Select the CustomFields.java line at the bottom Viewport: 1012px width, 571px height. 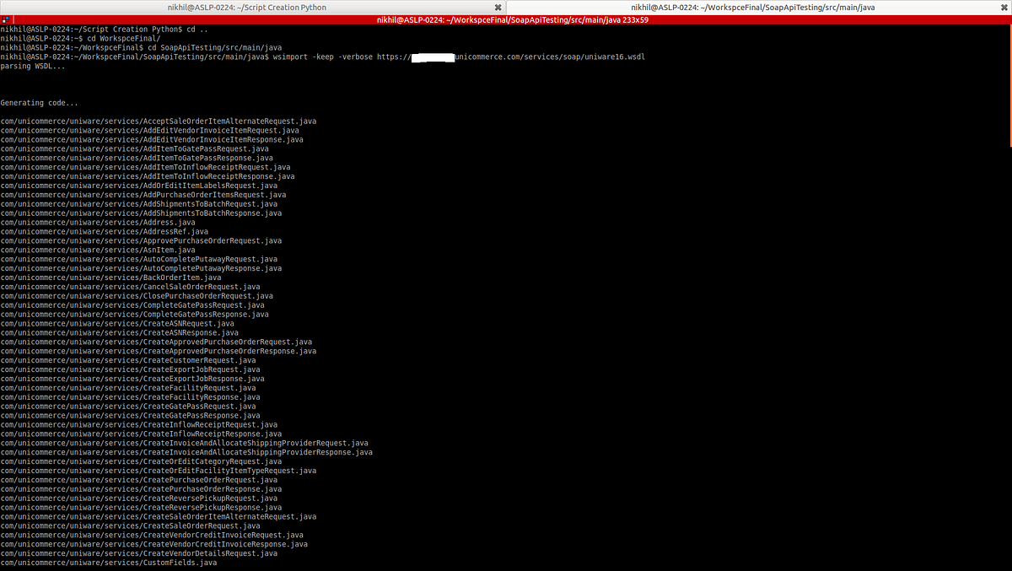pos(108,563)
